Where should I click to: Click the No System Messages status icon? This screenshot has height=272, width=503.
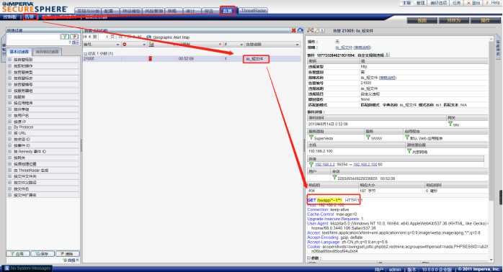[6, 268]
